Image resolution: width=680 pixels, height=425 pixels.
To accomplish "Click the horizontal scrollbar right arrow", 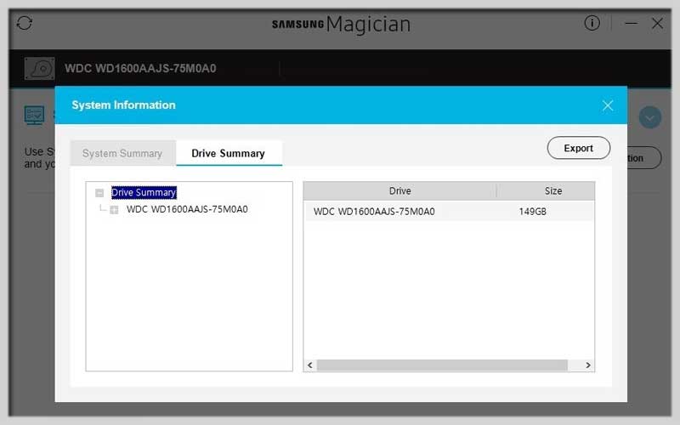I will [588, 365].
